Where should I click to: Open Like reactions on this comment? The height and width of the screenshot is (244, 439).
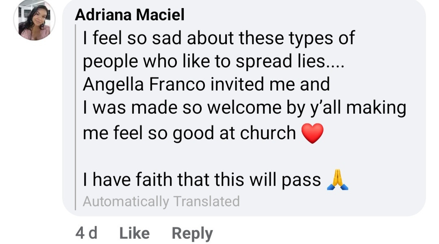(x=133, y=233)
